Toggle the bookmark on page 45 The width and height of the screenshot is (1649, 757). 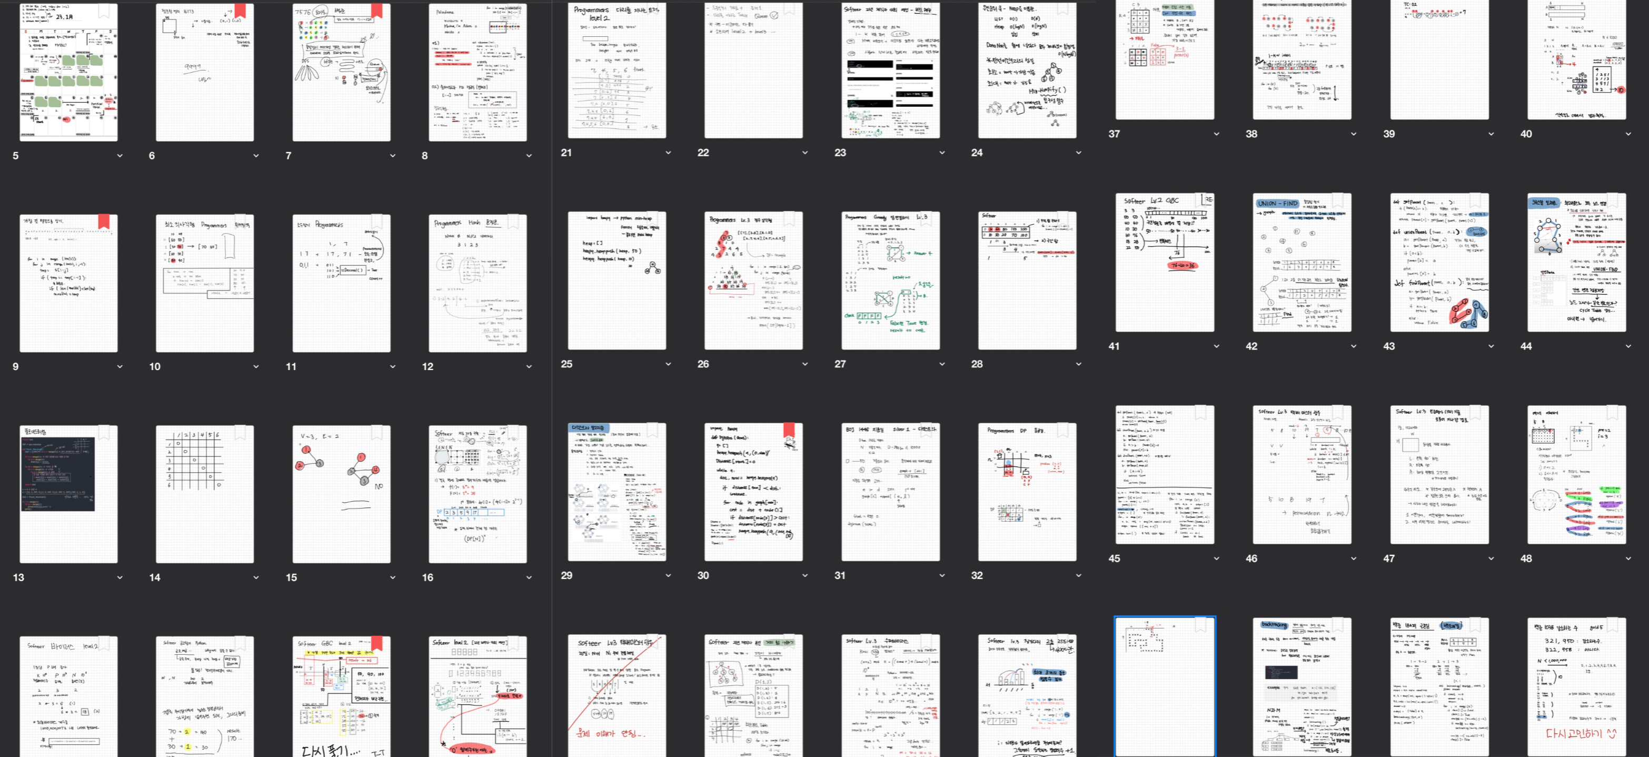point(1200,413)
